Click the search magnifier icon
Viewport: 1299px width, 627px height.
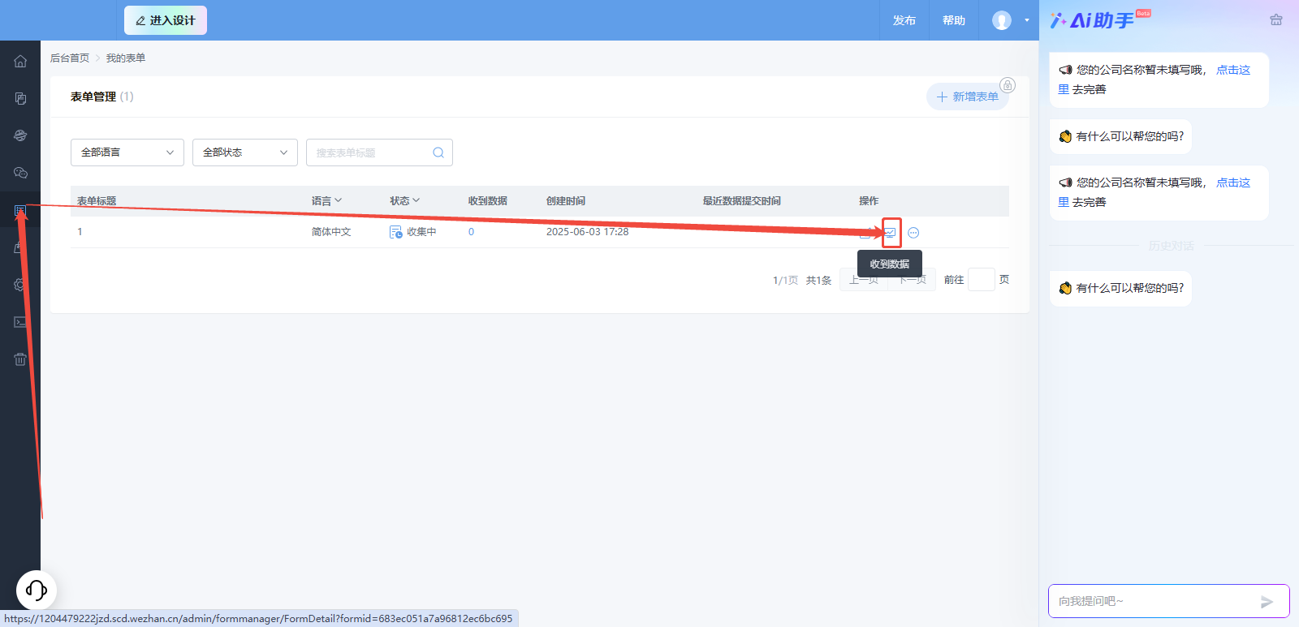438,152
